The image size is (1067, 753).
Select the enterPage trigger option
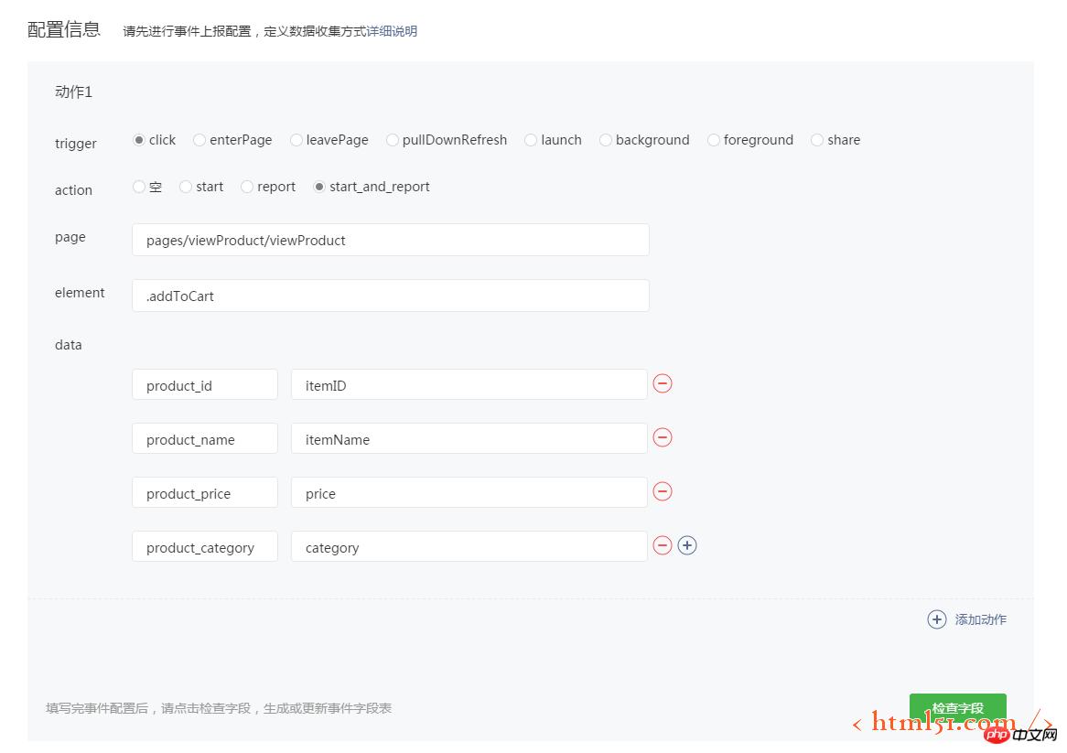(199, 140)
